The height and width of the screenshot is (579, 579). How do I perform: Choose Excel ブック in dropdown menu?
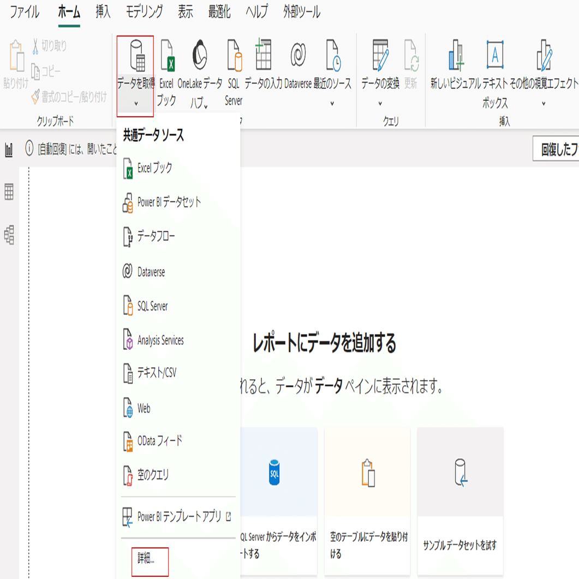tap(178, 168)
